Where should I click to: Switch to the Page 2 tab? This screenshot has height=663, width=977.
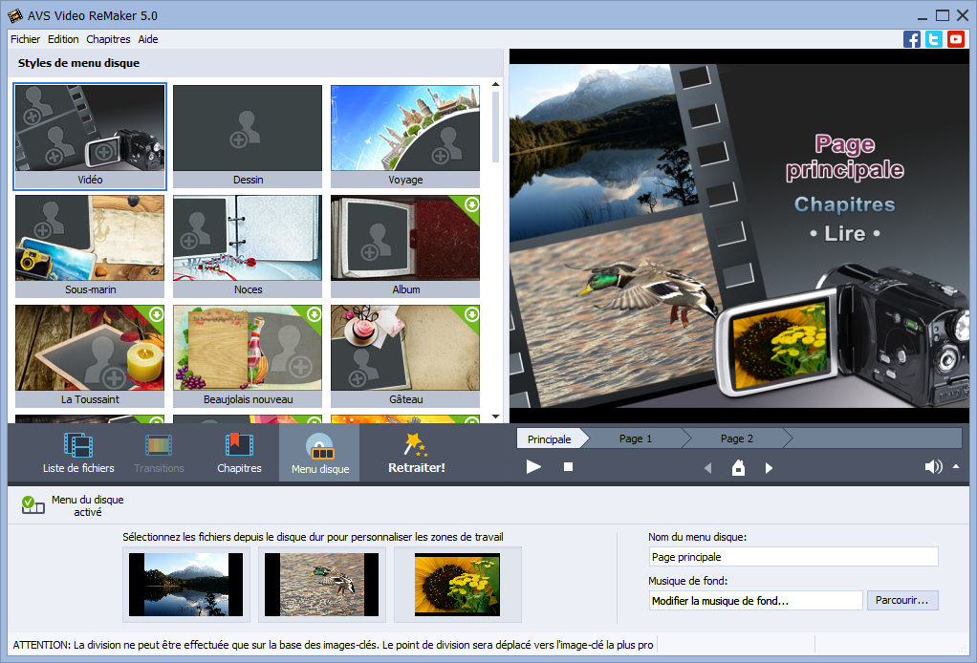[x=737, y=438]
